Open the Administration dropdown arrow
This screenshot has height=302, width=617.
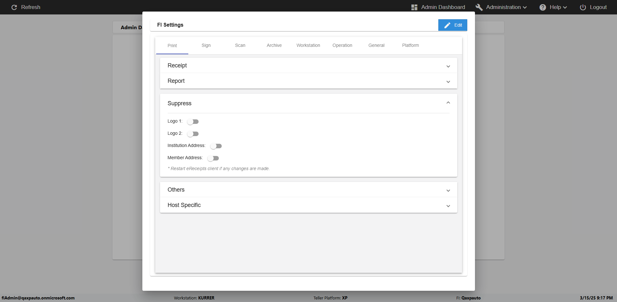coord(525,7)
